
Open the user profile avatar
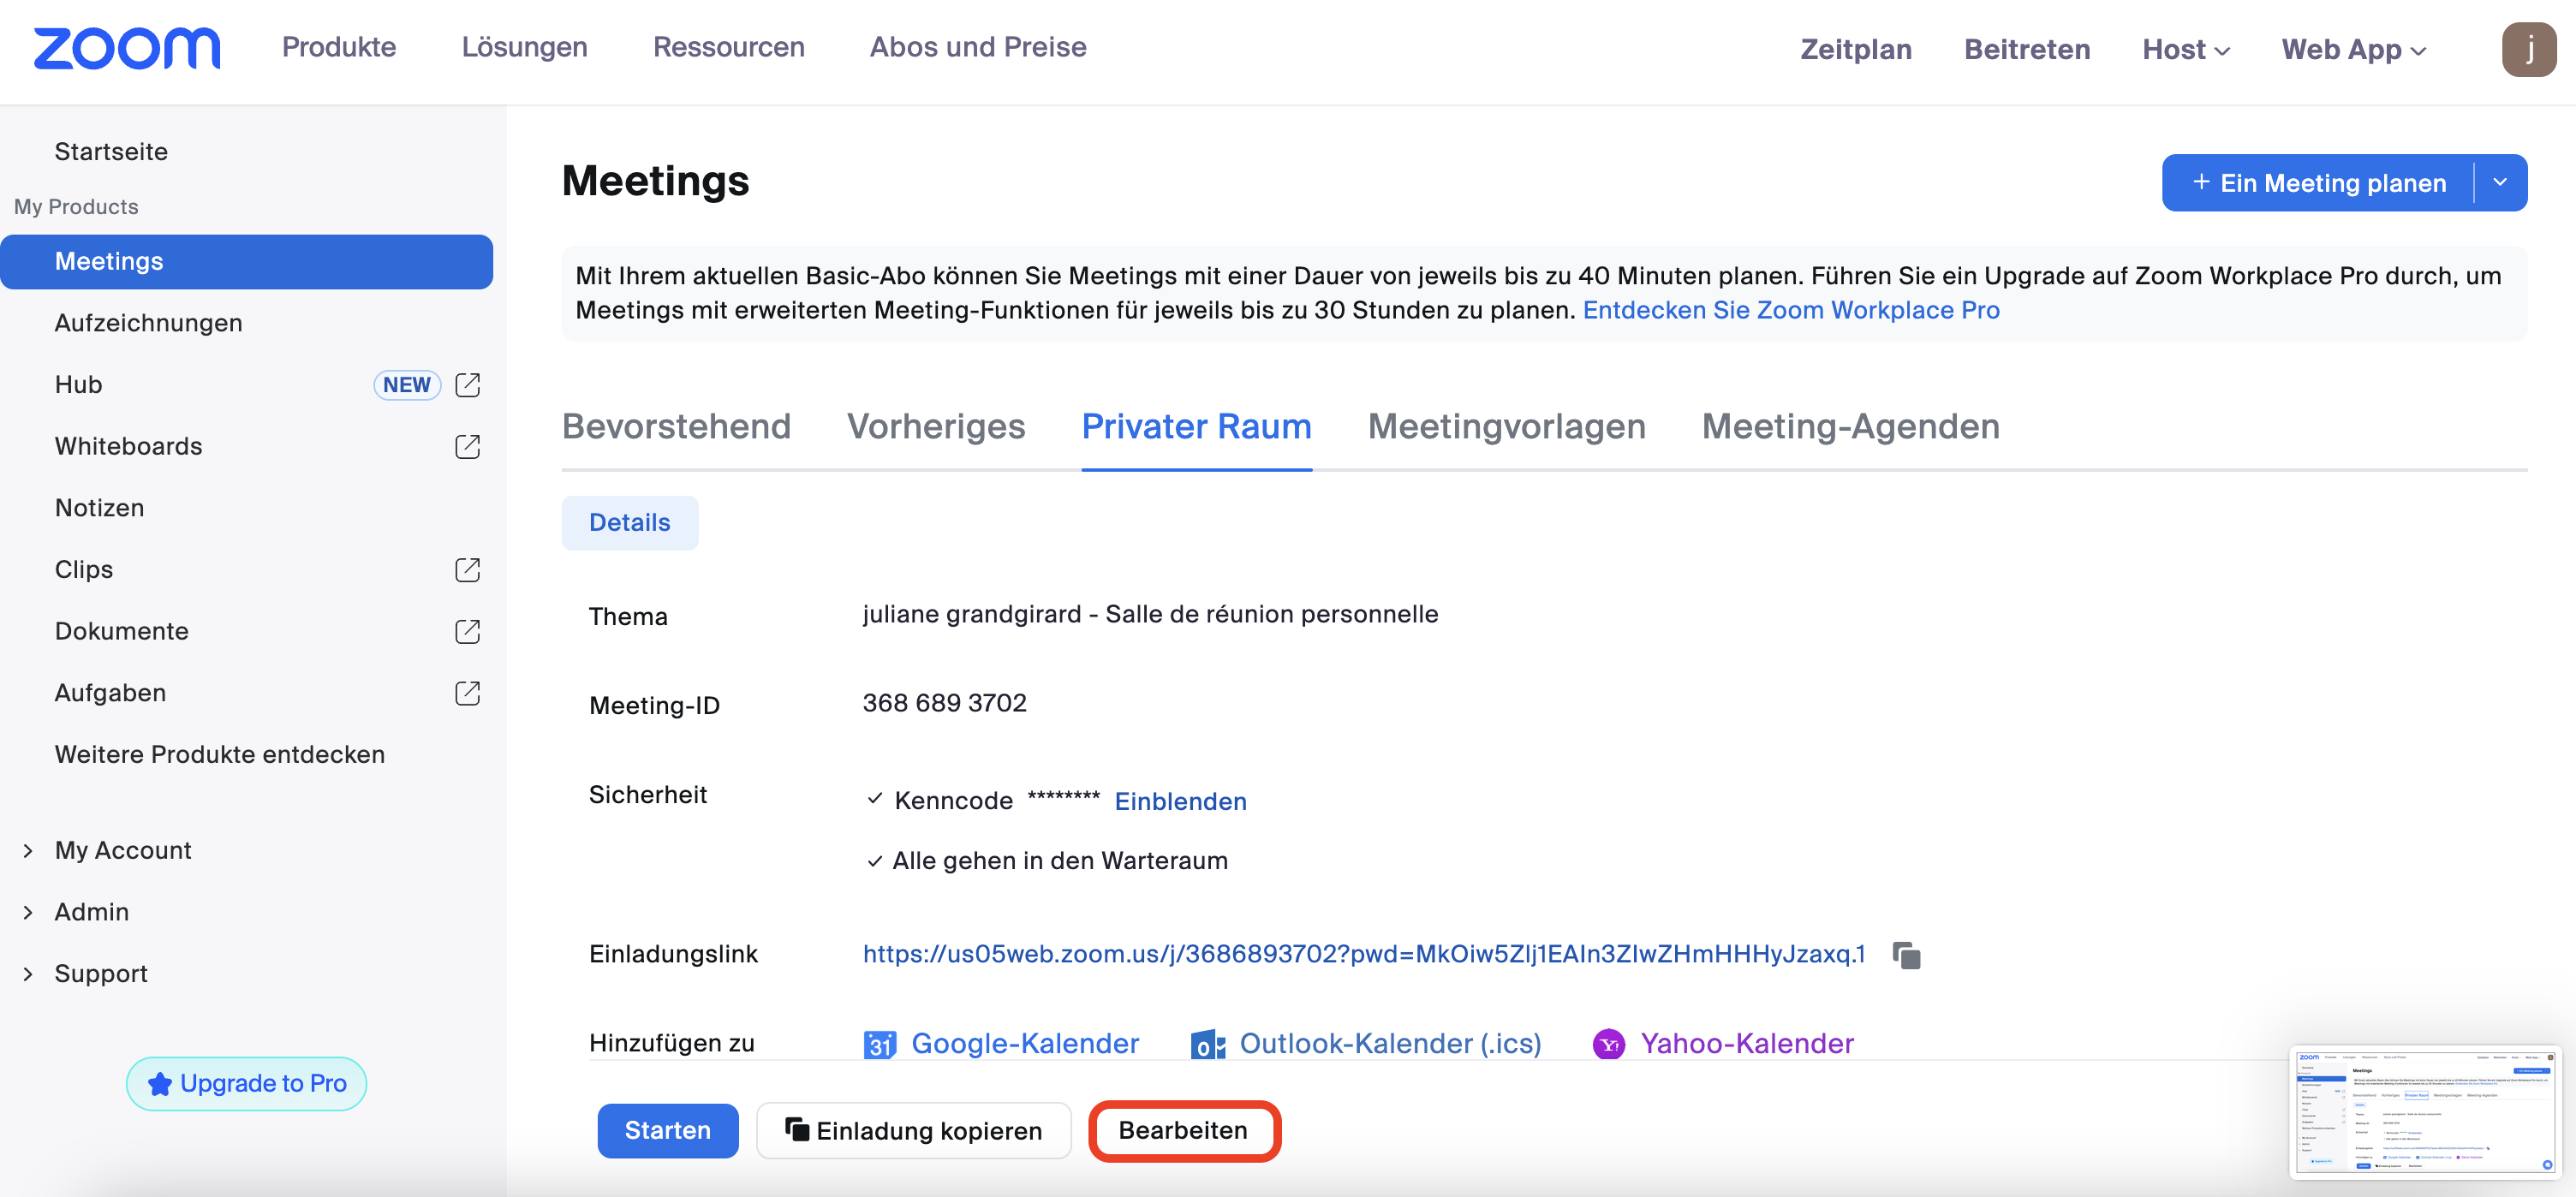2528,49
